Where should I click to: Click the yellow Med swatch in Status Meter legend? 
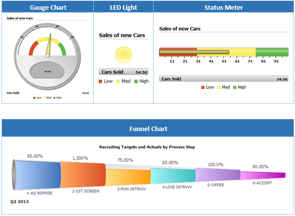219,87
